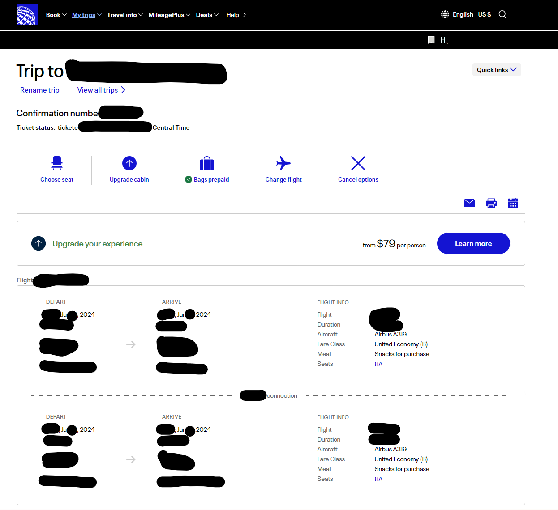Click the Upgrade cabin icon
Viewport: 558px width, 510px height.
129,163
